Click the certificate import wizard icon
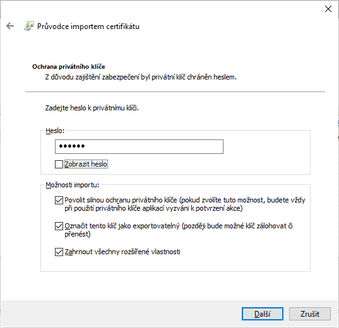The width and height of the screenshot is (339, 328). (29, 26)
